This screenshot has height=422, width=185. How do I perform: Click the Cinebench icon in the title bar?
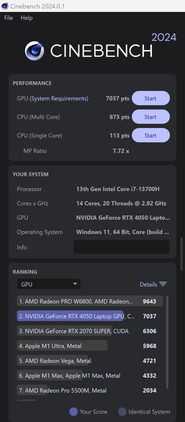[5, 6]
